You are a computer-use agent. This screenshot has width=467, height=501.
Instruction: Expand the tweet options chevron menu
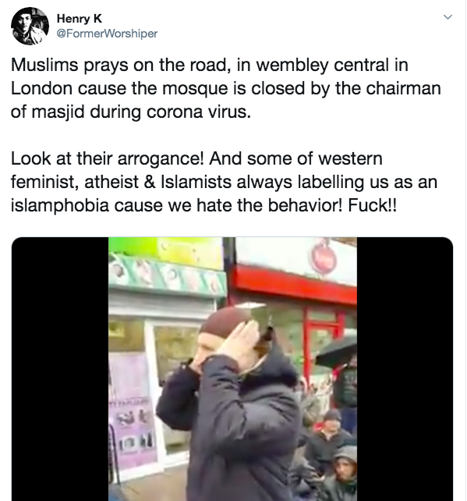pos(448,17)
